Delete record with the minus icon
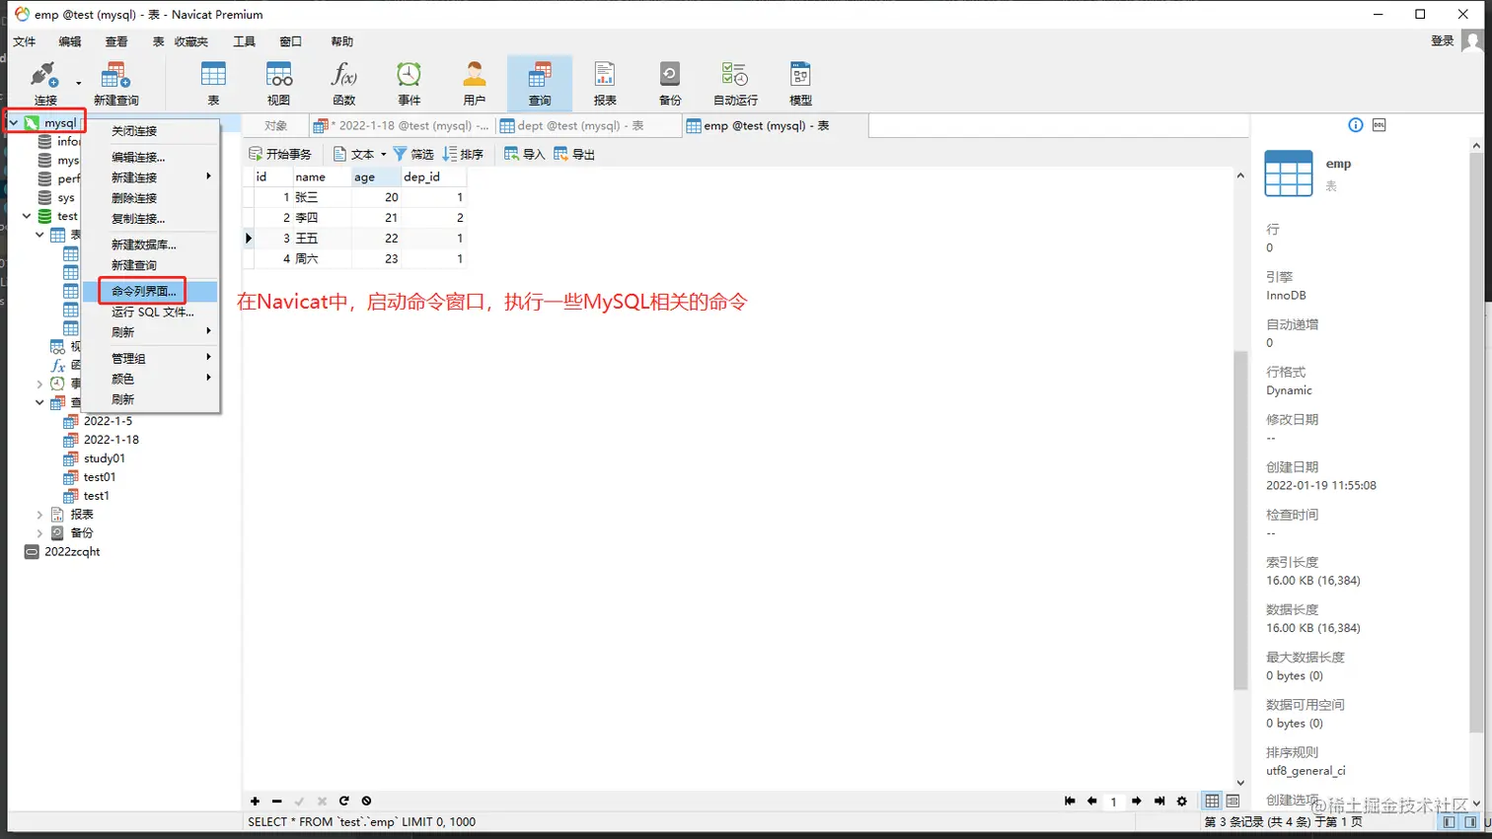The height and width of the screenshot is (839, 1492). coord(277,802)
